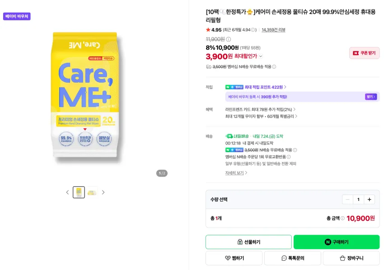Show the previous product image thumbnails
384x270 pixels.
point(68,192)
